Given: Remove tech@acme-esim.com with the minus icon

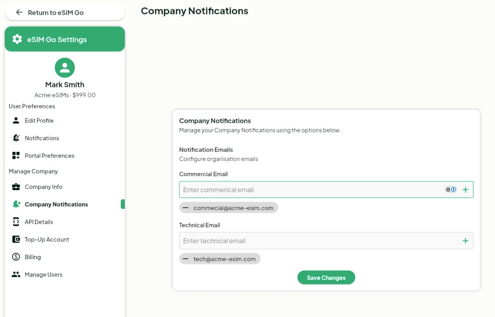Looking at the screenshot, I should point(186,259).
